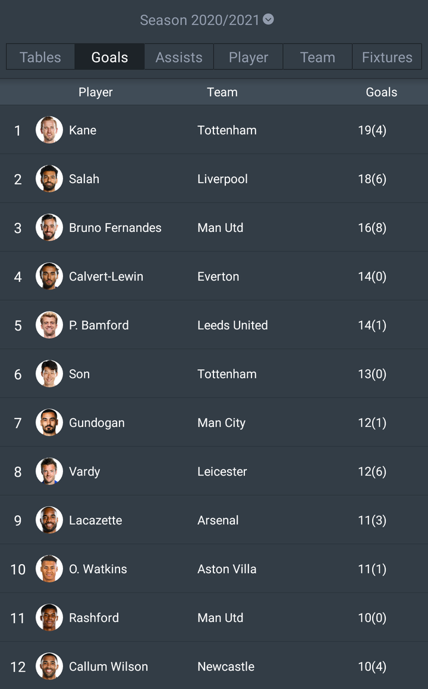
Task: Tap P. Bamford's player photo
Action: pos(49,325)
